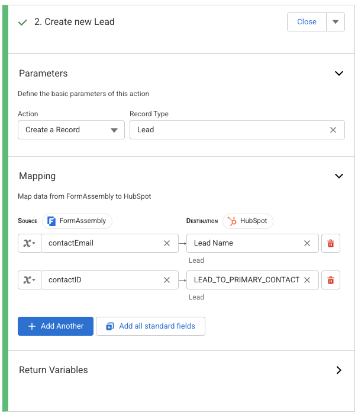
Task: Click the Record Type input field
Action: pyautogui.click(x=231, y=130)
